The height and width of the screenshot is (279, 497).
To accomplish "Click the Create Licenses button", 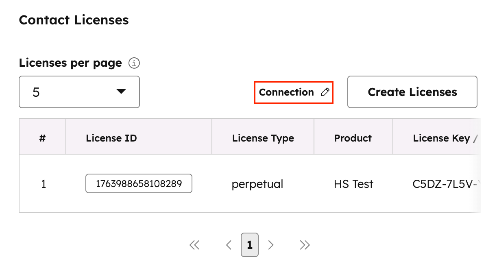I will click(412, 92).
